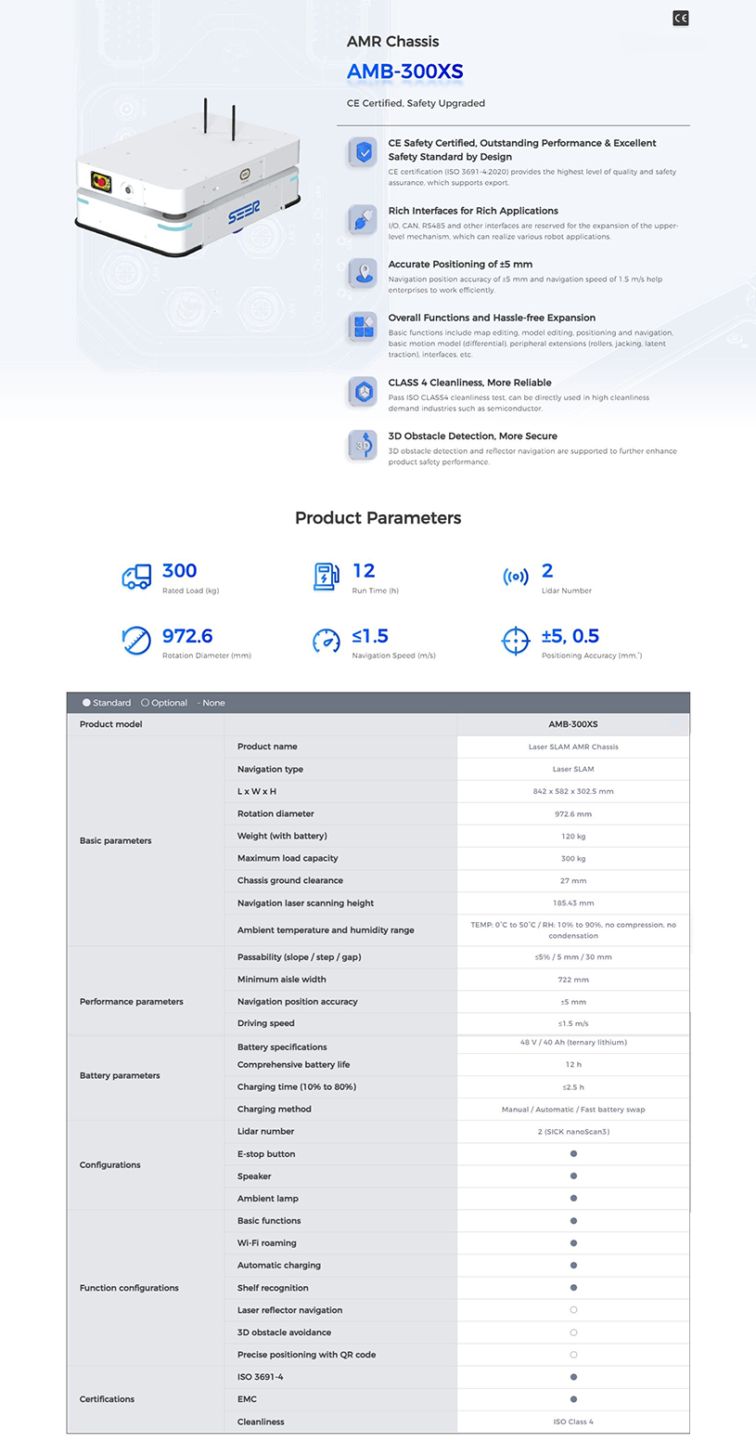Screen dimensions: 756x1455
Task: Click the Rated Load truck icon
Action: click(136, 577)
